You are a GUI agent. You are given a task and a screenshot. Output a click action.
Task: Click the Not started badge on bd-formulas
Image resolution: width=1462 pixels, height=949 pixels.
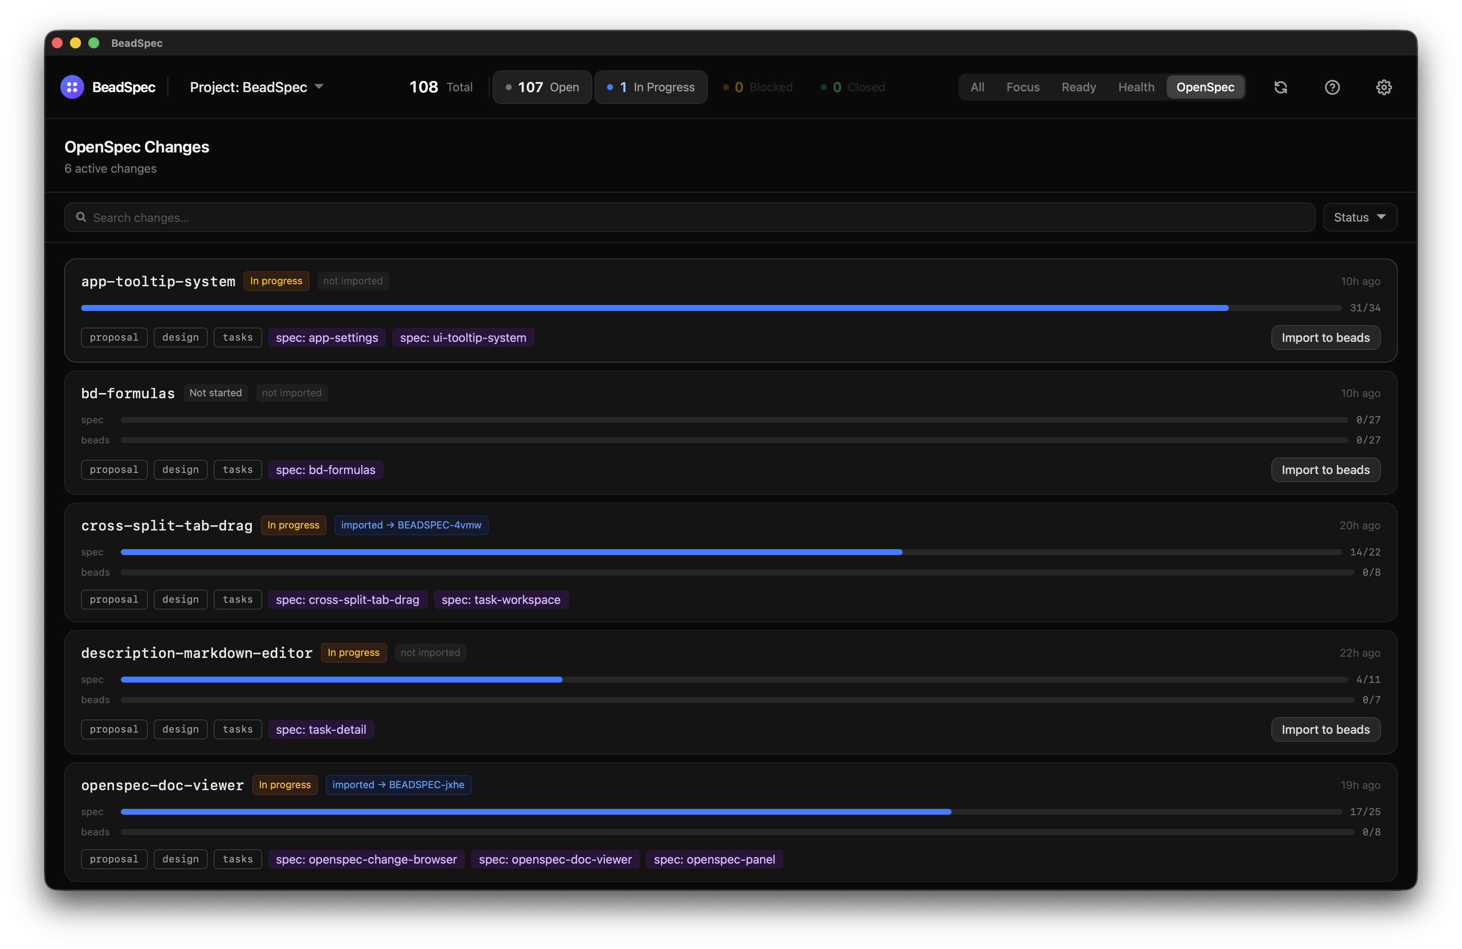click(x=216, y=393)
